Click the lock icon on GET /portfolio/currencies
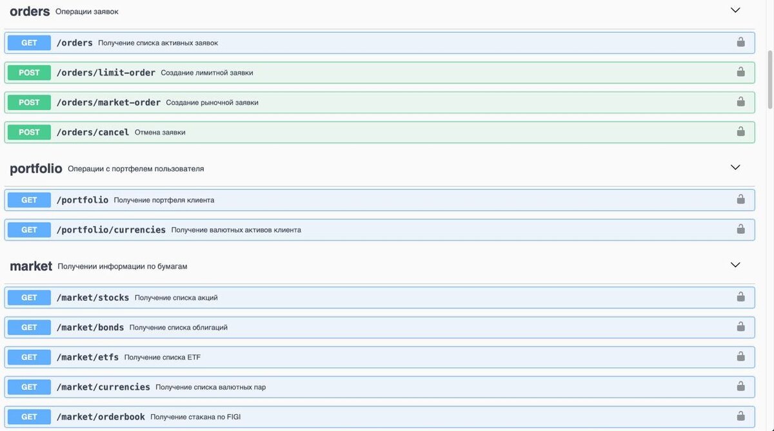The width and height of the screenshot is (774, 431). tap(740, 229)
